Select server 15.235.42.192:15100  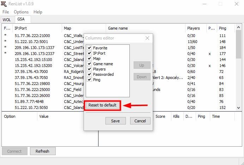pyautogui.click(x=33, y=60)
